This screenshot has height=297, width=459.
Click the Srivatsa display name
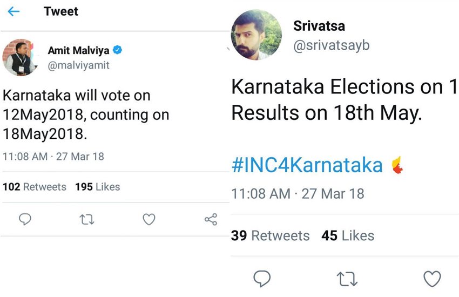pos(319,26)
